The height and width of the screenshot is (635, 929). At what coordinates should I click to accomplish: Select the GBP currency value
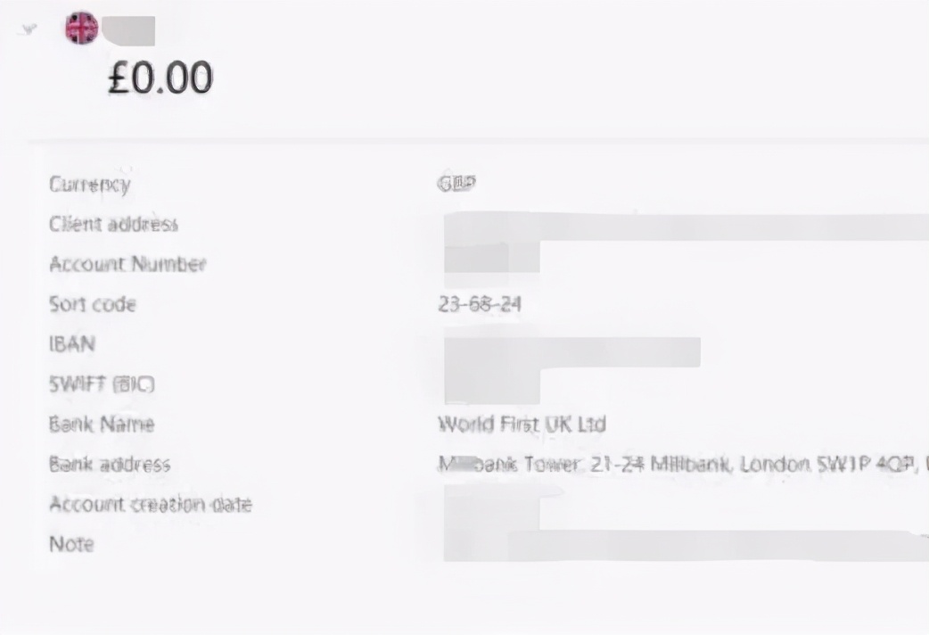pos(457,184)
